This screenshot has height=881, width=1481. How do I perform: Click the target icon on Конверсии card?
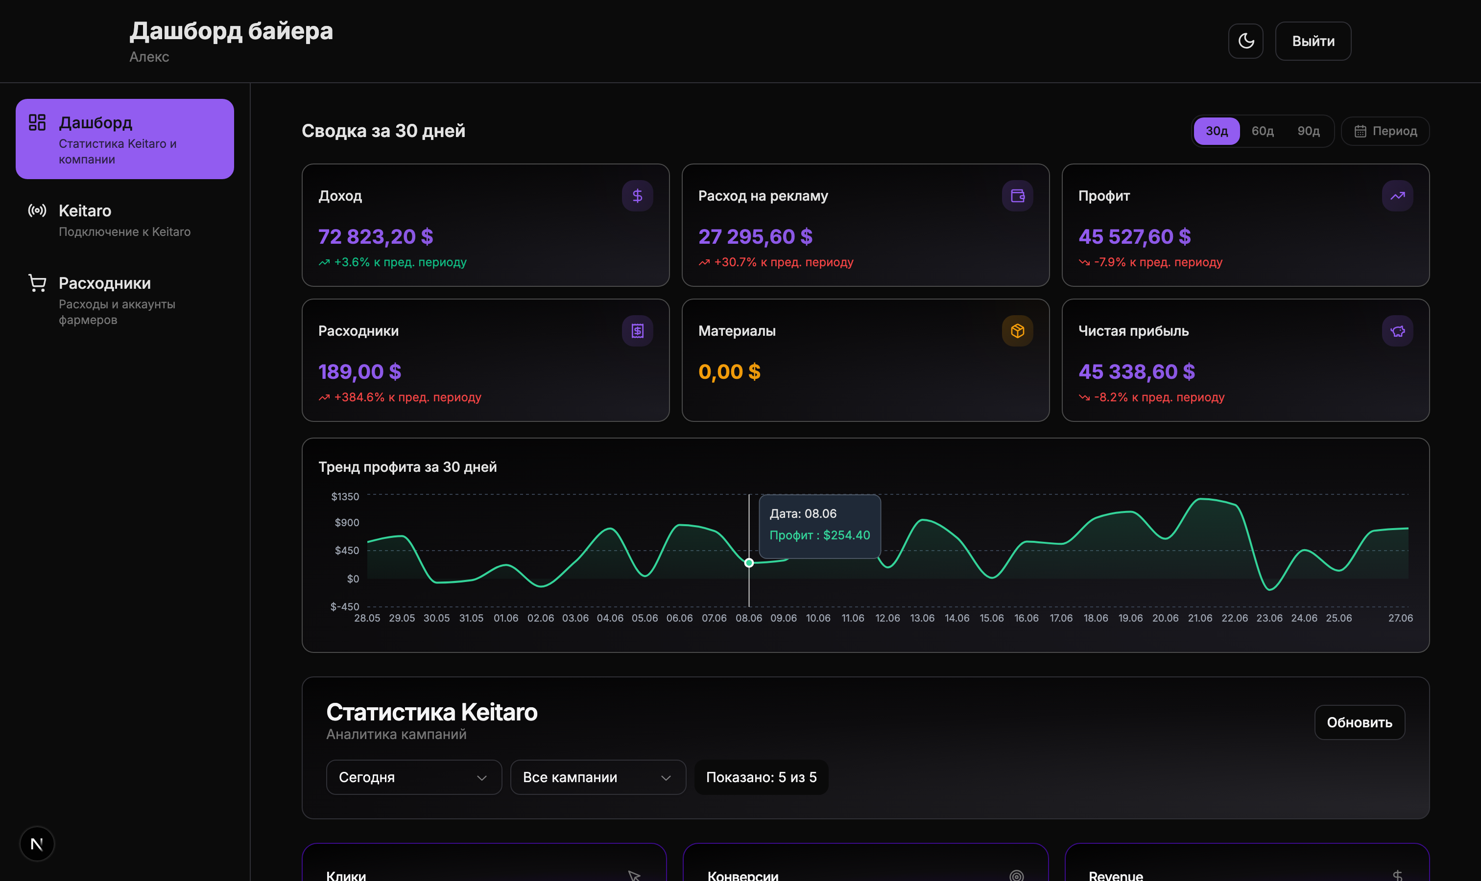1016,875
